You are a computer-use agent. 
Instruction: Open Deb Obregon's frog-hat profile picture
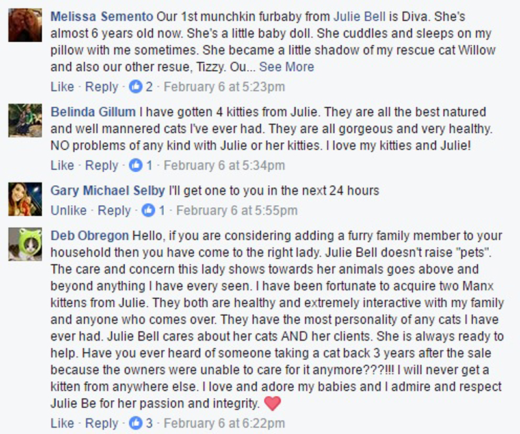click(x=25, y=246)
